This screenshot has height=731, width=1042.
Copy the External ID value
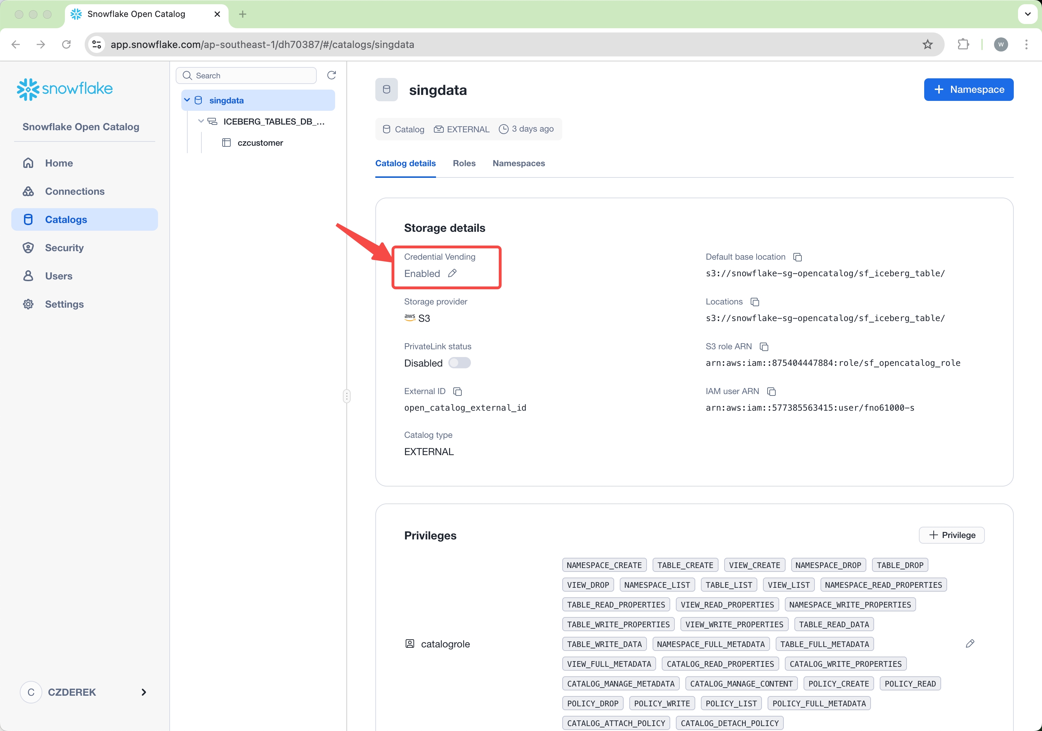pyautogui.click(x=458, y=391)
